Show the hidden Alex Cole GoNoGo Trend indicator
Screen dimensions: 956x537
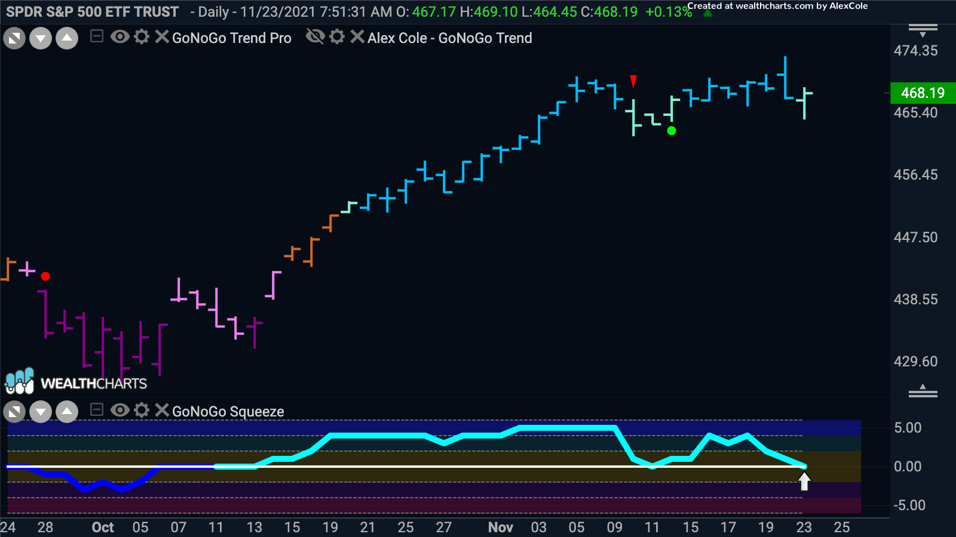click(315, 37)
